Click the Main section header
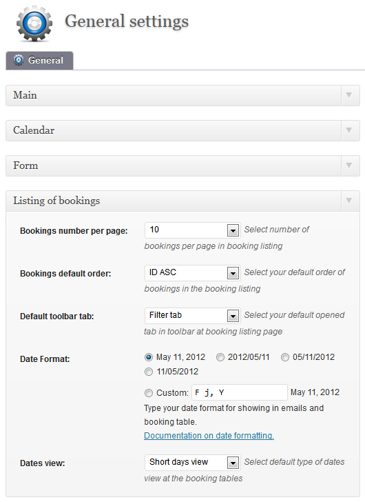Viewport: 365px width, 502px height. click(x=174, y=95)
